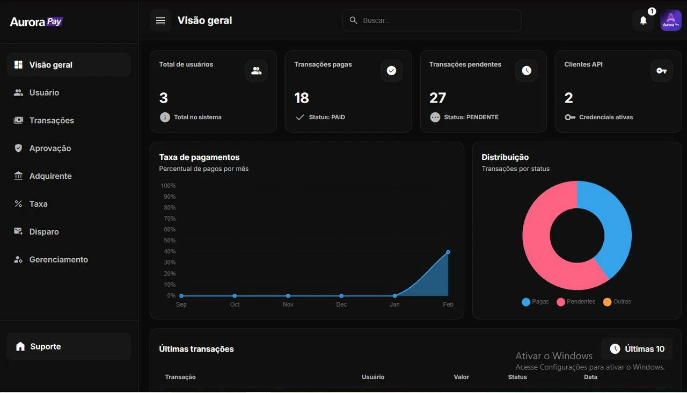Click the hamburger menu icon
This screenshot has width=687, height=393.
160,20
